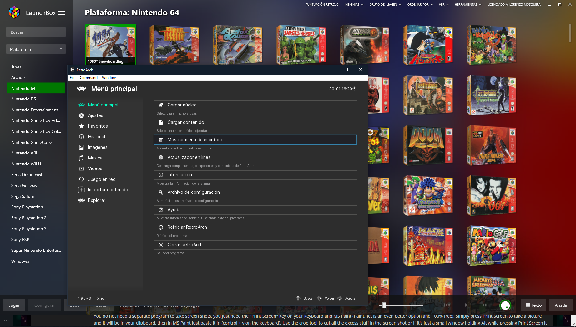Click the Música note icon in RetroArch
The width and height of the screenshot is (576, 327).
click(x=81, y=158)
